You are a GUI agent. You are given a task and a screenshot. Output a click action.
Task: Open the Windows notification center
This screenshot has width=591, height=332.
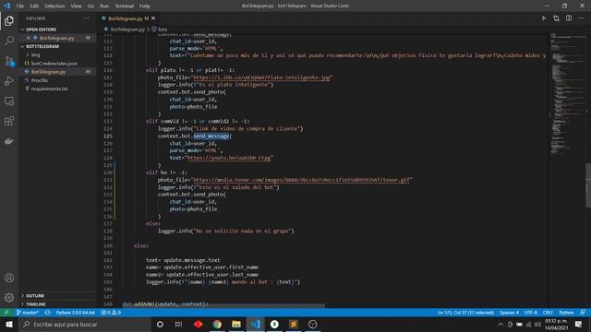pyautogui.click(x=579, y=324)
